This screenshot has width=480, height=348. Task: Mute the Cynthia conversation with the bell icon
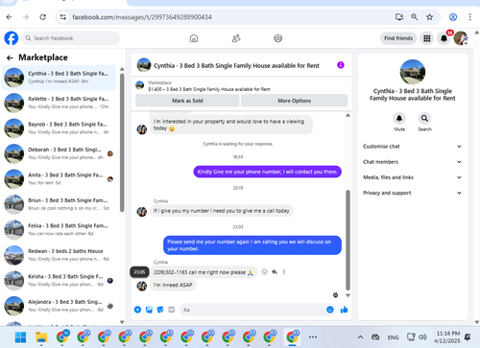pyautogui.click(x=399, y=119)
